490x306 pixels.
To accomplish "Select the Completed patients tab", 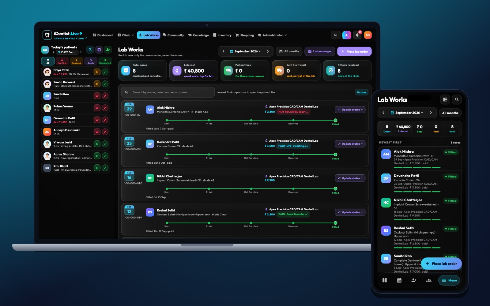I will (105, 62).
